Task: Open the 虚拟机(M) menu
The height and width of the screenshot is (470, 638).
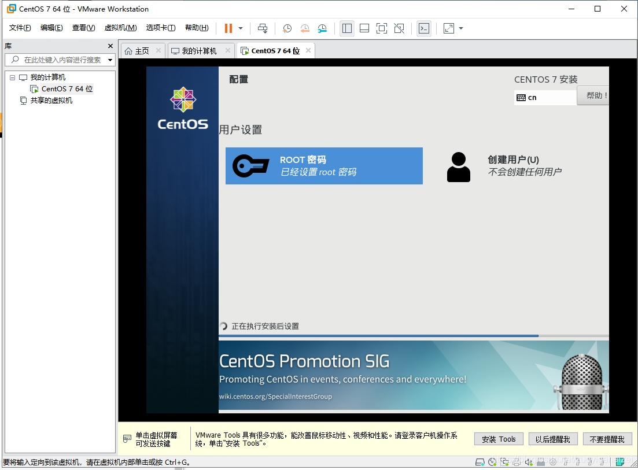Action: (x=120, y=28)
